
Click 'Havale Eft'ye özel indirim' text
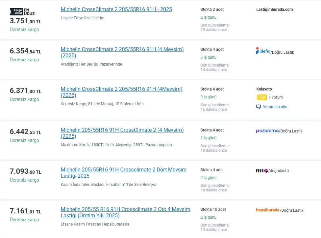pyautogui.click(x=83, y=18)
